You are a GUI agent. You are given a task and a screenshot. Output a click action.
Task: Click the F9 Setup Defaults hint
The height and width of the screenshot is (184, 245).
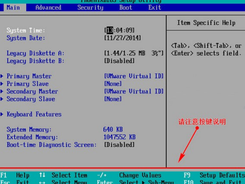click(x=214, y=175)
